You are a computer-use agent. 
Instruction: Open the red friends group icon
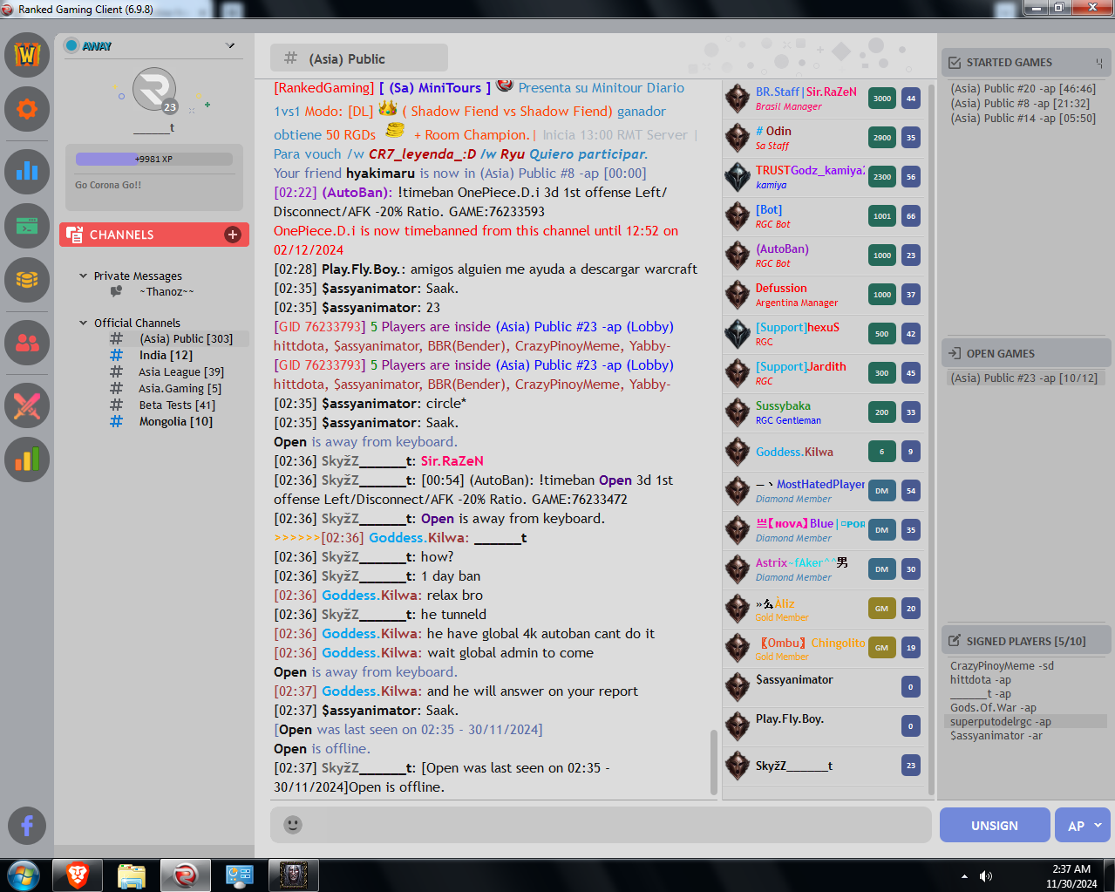coord(27,343)
